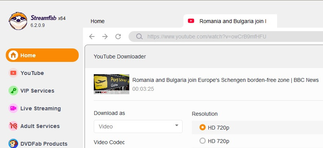The image size is (323, 148).
Task: Go forward with the right arrow
Action: point(105,37)
